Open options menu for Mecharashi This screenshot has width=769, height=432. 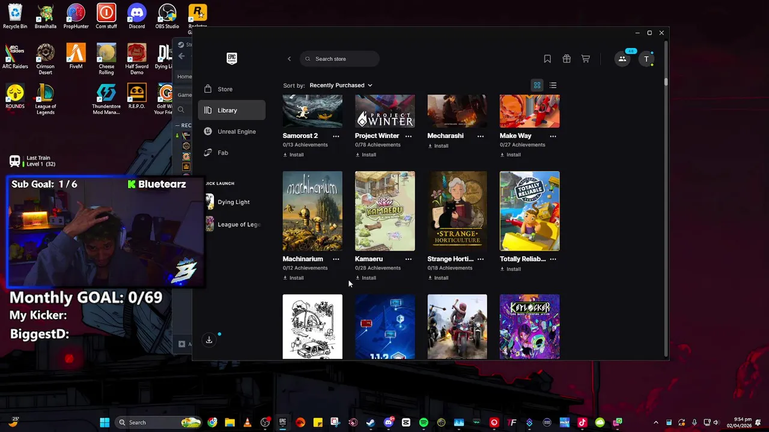(481, 136)
